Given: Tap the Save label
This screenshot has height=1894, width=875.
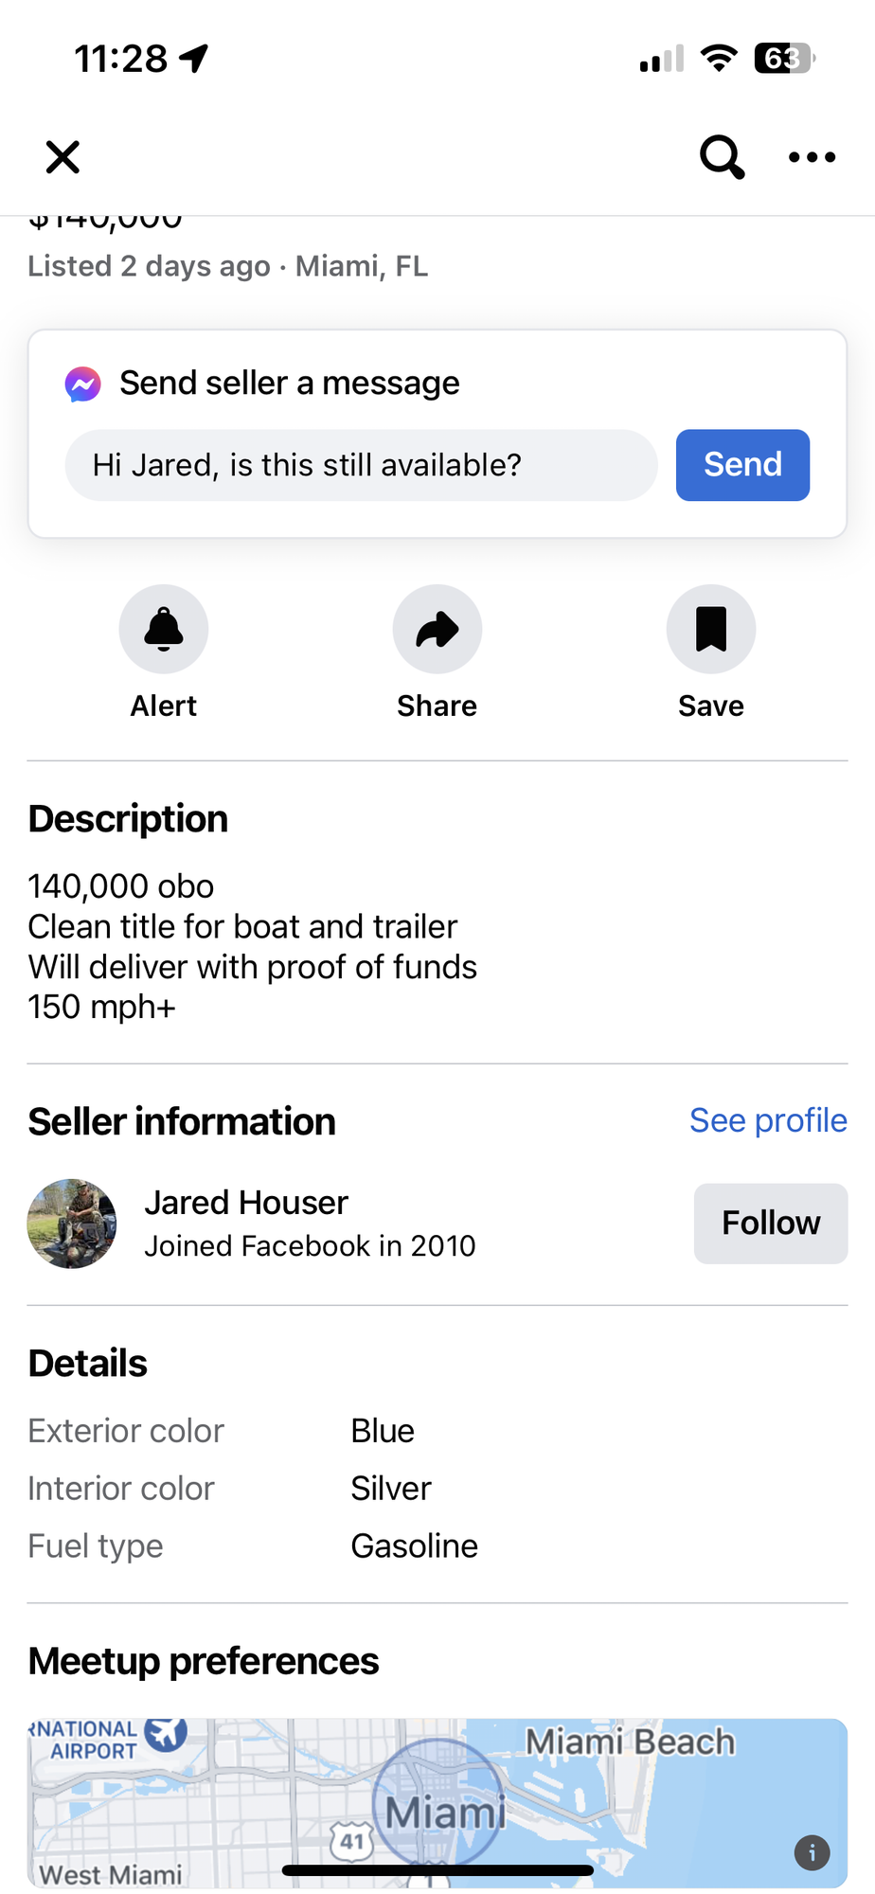Looking at the screenshot, I should (x=710, y=706).
